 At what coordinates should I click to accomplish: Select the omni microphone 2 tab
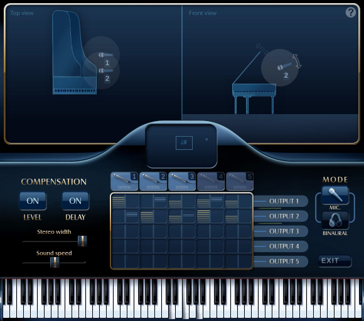click(x=153, y=181)
